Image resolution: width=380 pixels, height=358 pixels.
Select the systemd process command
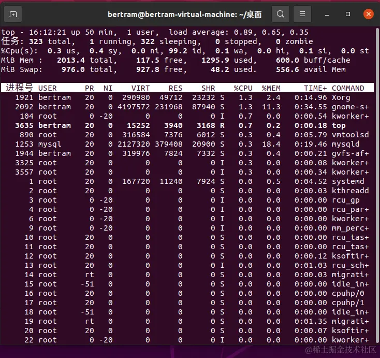[x=348, y=181]
